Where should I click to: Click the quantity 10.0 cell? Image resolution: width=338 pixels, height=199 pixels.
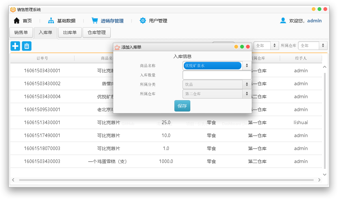click(166, 135)
